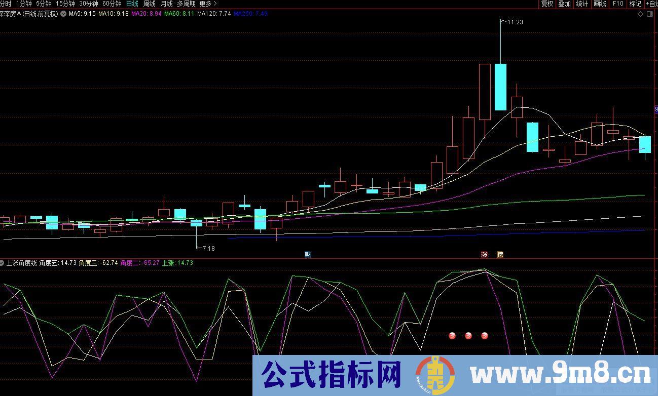This screenshot has height=396, width=658.
Task: Click the 榜 ranking marker icon
Action: [500, 254]
